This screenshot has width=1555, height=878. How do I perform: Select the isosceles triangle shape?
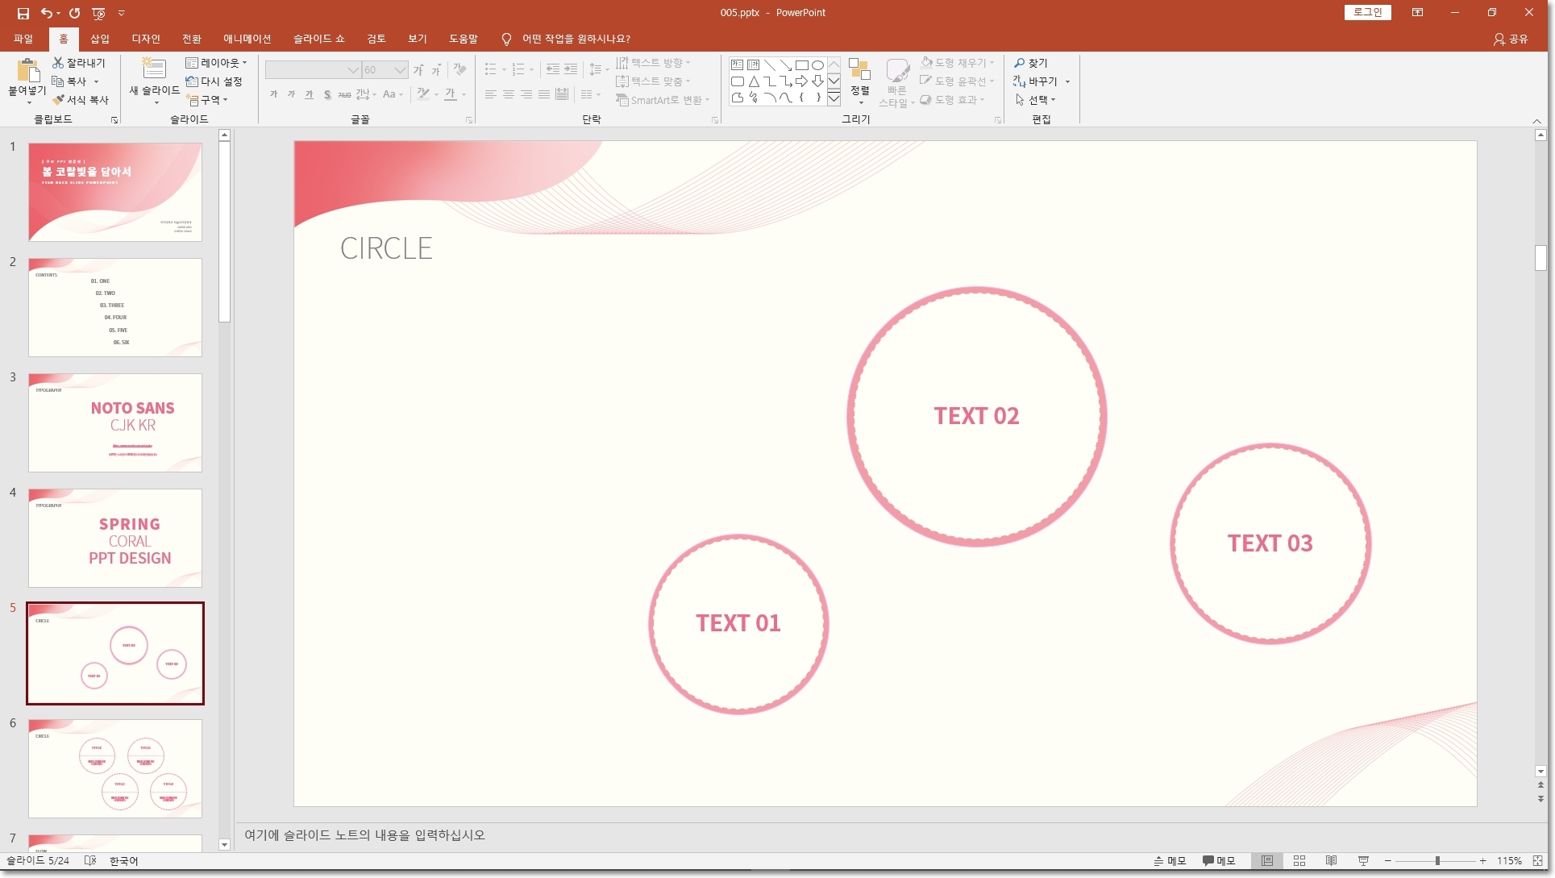753,81
